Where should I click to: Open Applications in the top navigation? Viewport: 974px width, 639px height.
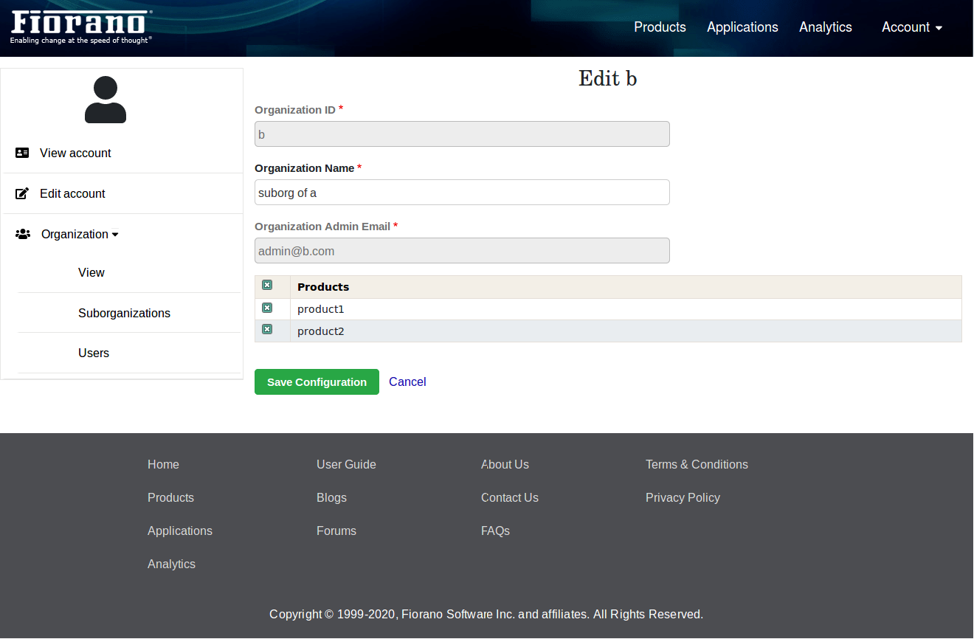click(742, 27)
